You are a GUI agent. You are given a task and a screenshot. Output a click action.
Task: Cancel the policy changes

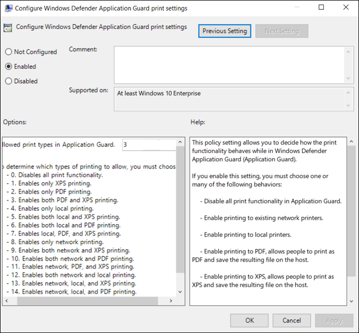(291, 320)
